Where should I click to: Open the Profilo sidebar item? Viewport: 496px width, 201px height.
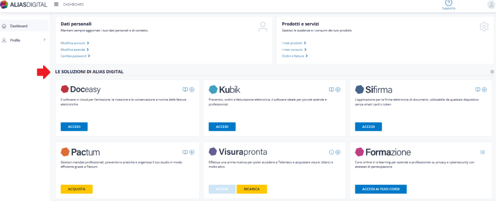tap(25, 40)
